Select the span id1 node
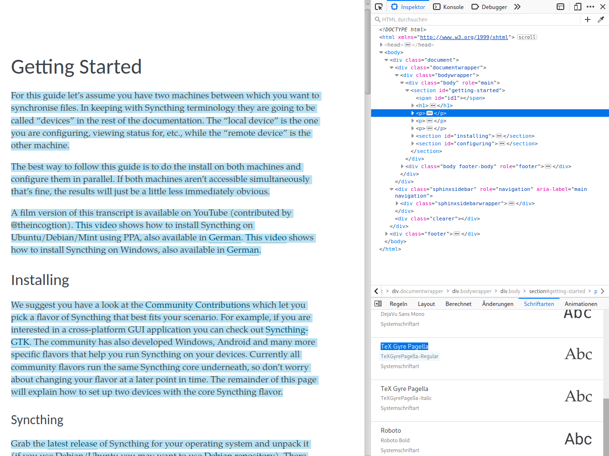The height and width of the screenshot is (456, 609). tap(450, 98)
